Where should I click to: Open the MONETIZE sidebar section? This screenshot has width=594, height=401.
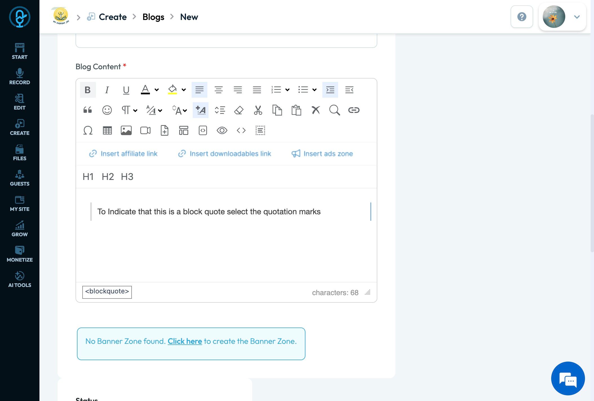[x=19, y=254]
